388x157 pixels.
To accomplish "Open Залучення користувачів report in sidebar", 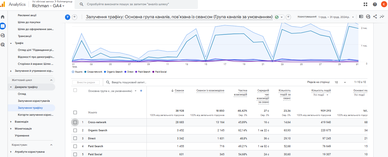I will click(x=34, y=101).
